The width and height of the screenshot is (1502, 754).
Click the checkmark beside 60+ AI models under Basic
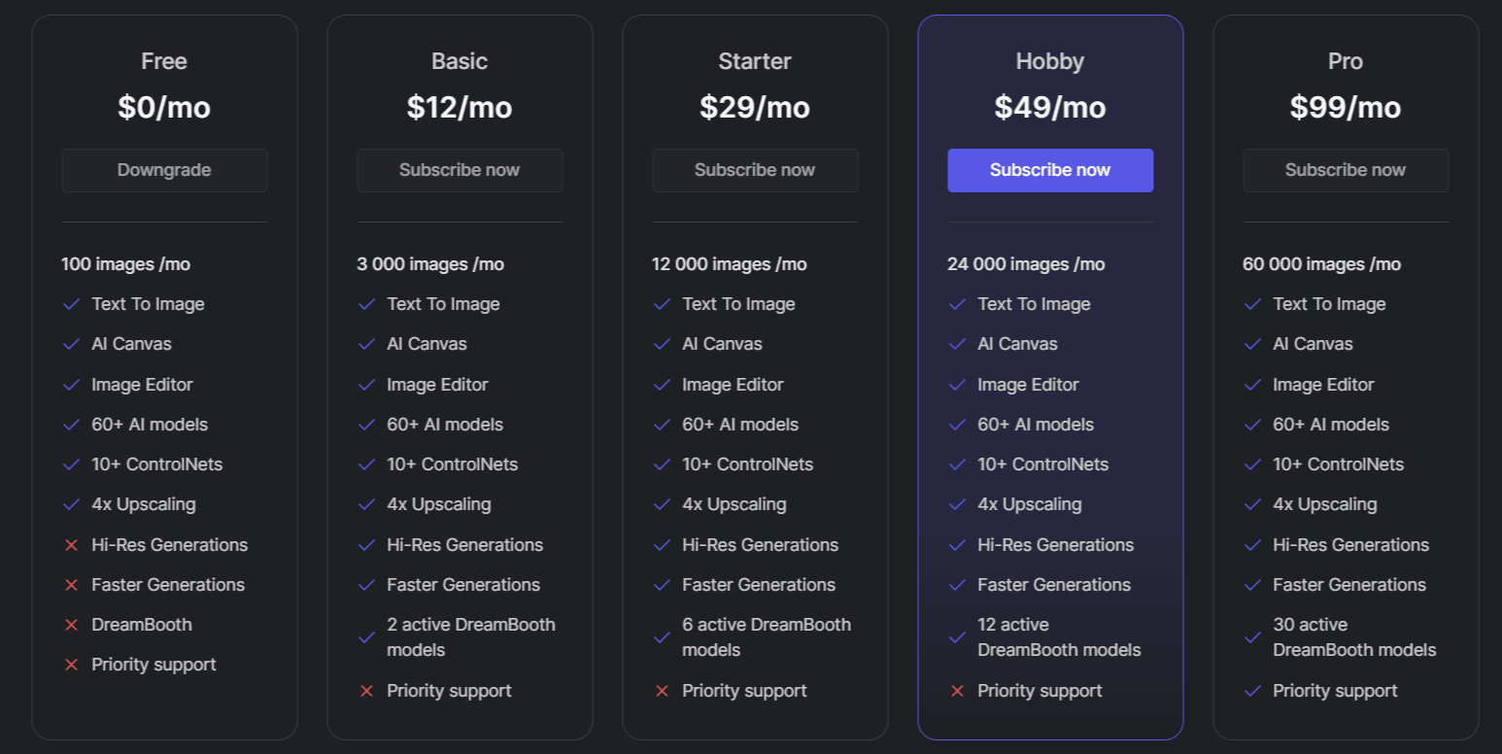click(366, 425)
